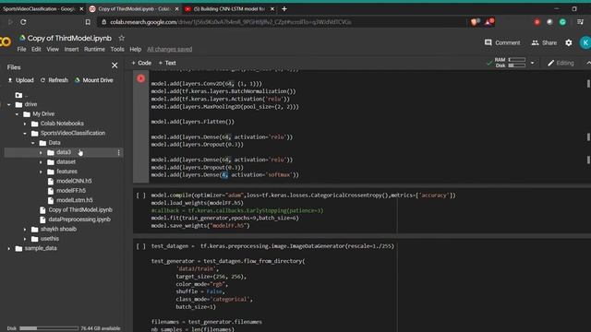Open a new browser tab
Image resolution: width=591 pixels, height=332 pixels.
[x=284, y=8]
